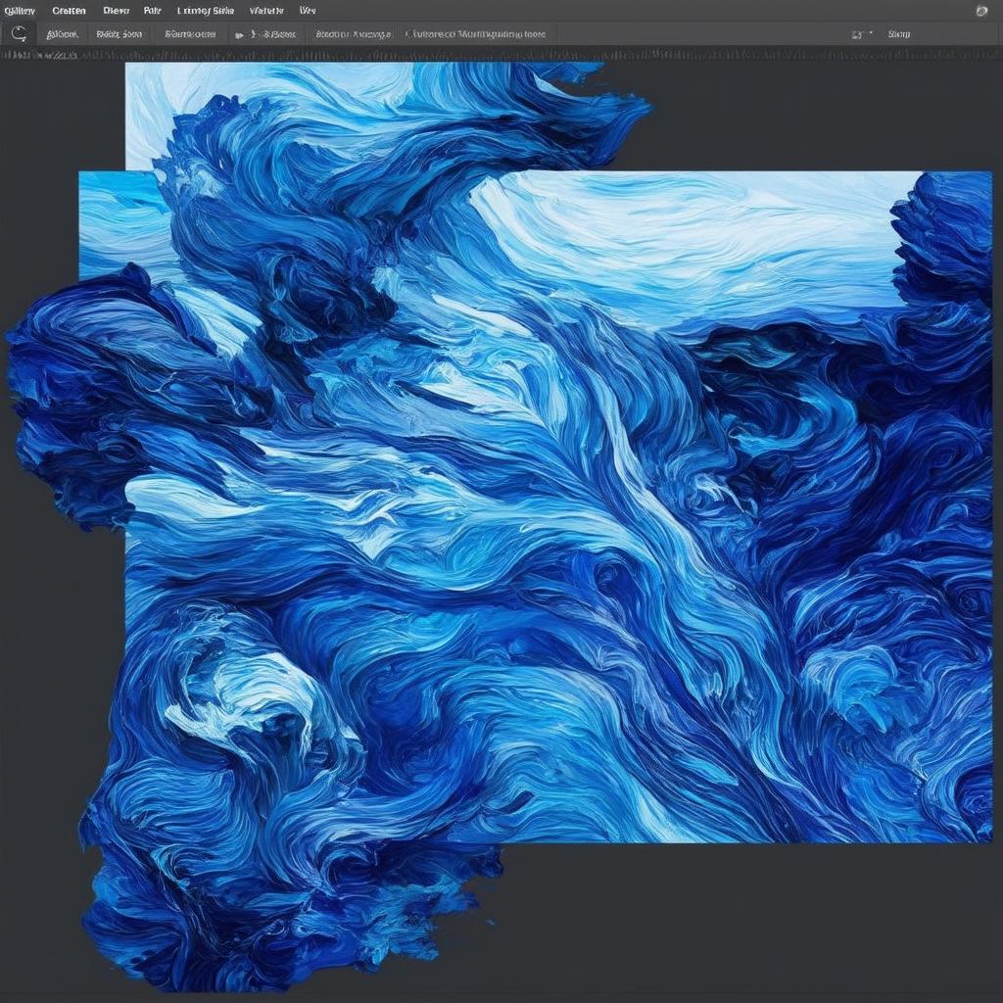Open the Gallery menu
1003x1003 pixels.
pos(22,9)
